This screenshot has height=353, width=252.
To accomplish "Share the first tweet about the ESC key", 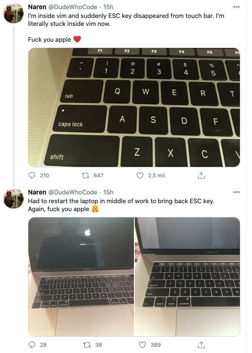I will [201, 175].
